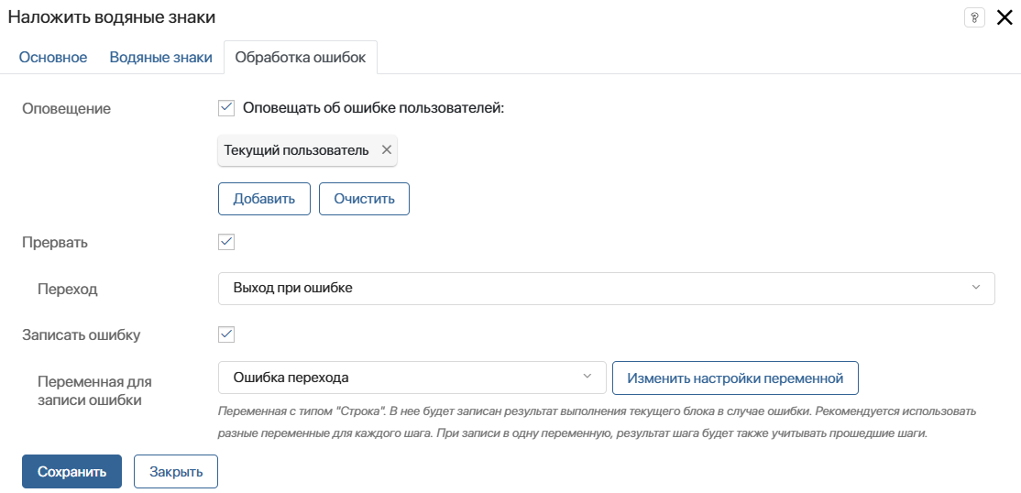Click the chevron arrow of the 'Ошибка перехода' combo box
The image size is (1021, 493).
[x=587, y=377]
